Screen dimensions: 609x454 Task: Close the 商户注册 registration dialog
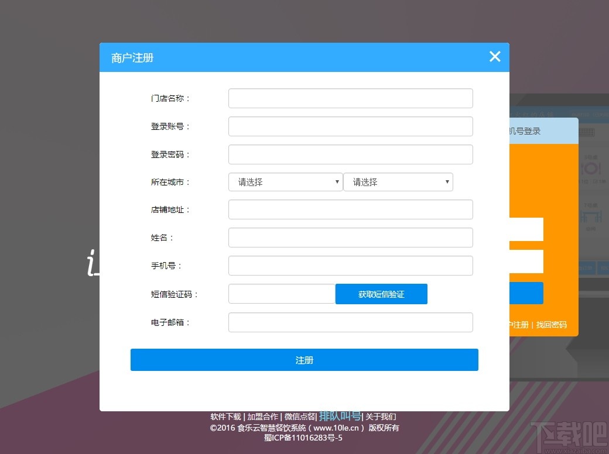495,57
